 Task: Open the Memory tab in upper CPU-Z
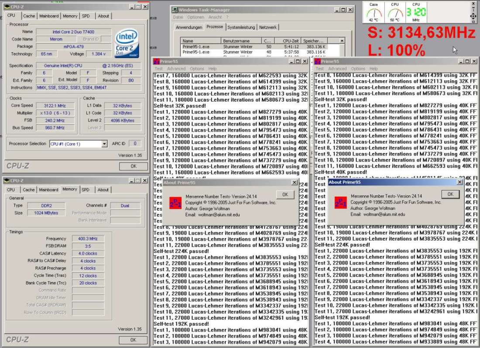click(x=70, y=16)
